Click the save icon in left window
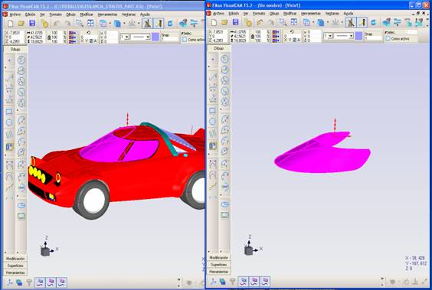This screenshot has width=432, height=290. [32, 24]
